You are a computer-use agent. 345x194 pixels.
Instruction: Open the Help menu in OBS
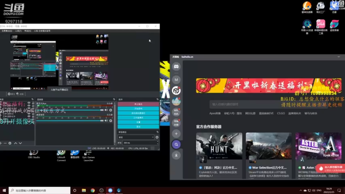pyautogui.click(x=28, y=31)
